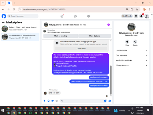Click the listing photo in the right panel
Image resolution: width=153 pixels, height=115 pixels.
[x=131, y=27]
